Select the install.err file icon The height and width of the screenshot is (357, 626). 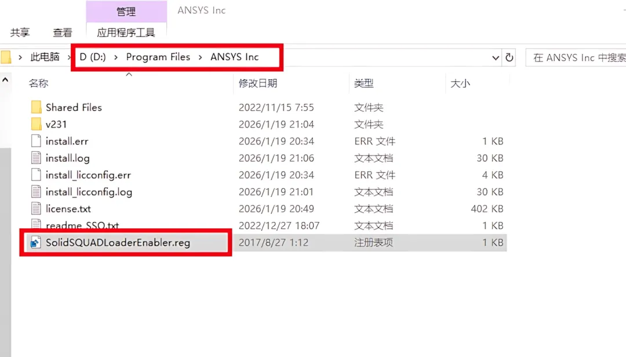point(36,141)
